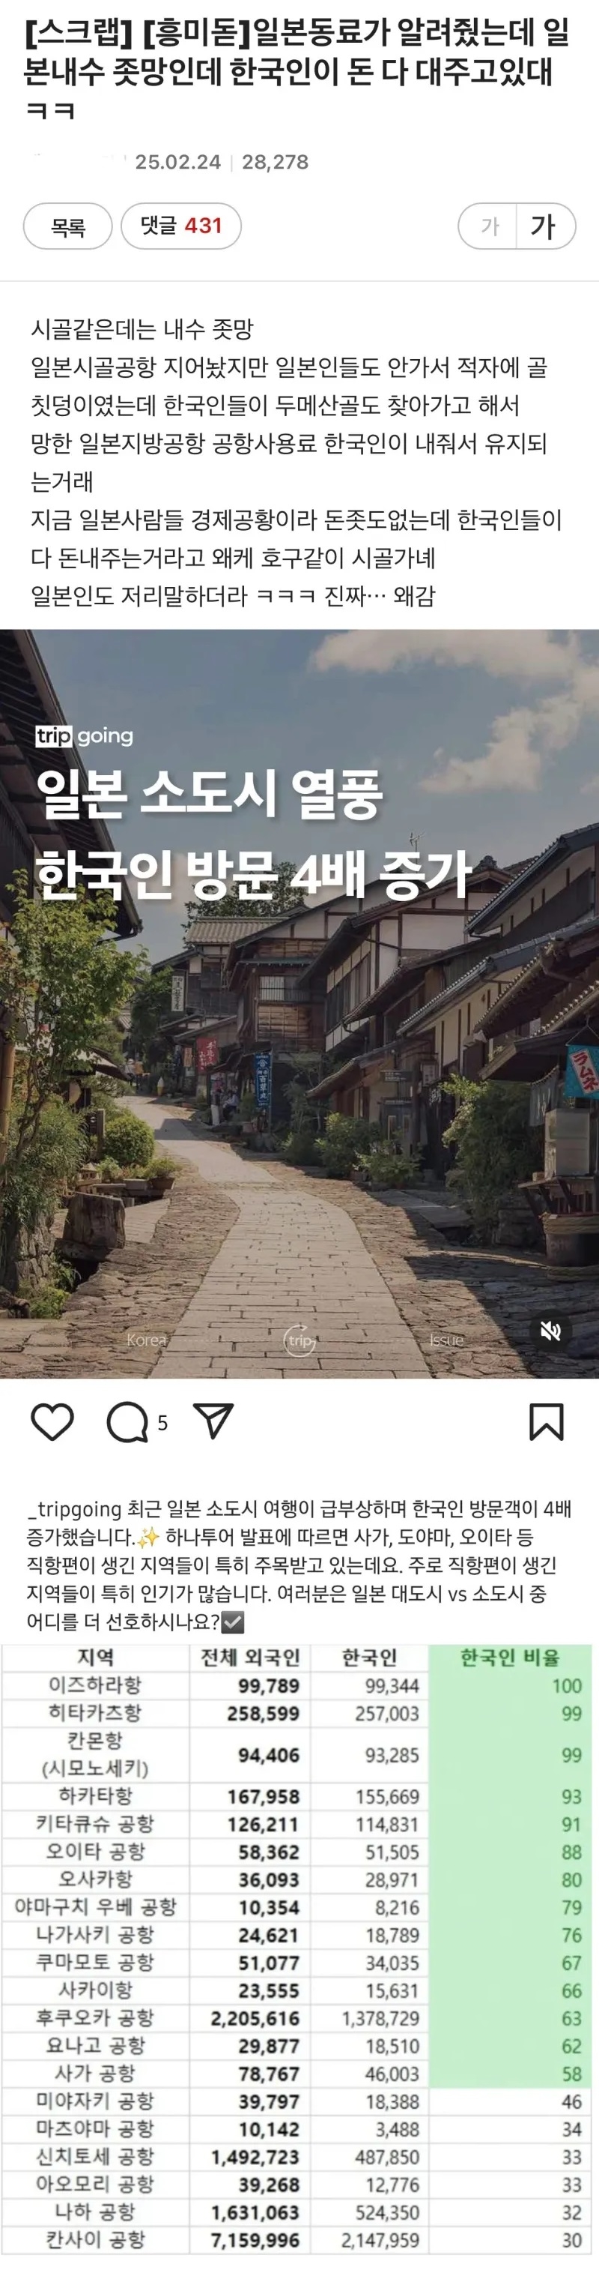The width and height of the screenshot is (599, 2279).
Task: Tap Korea label on video
Action: point(147,1340)
